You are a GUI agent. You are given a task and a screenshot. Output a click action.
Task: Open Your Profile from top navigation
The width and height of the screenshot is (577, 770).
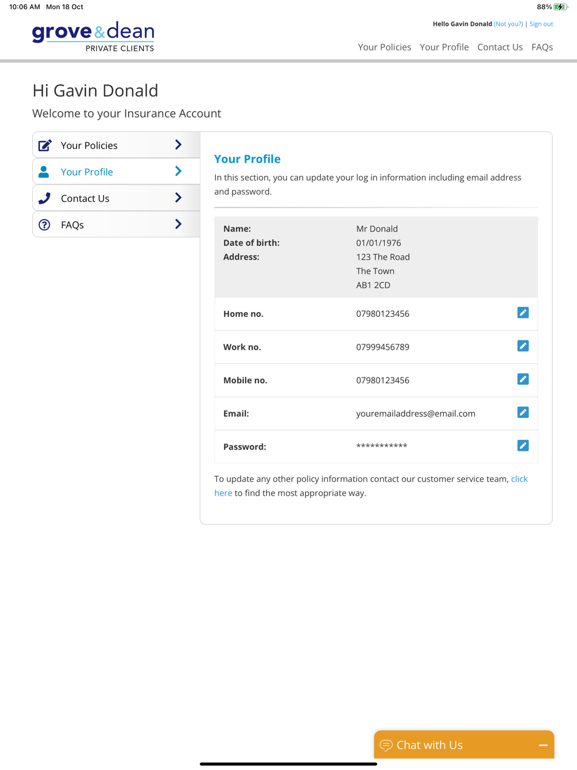click(444, 47)
